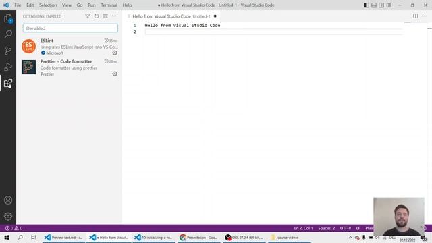Open the editor more actions menu
432x243 pixels.
425,16
